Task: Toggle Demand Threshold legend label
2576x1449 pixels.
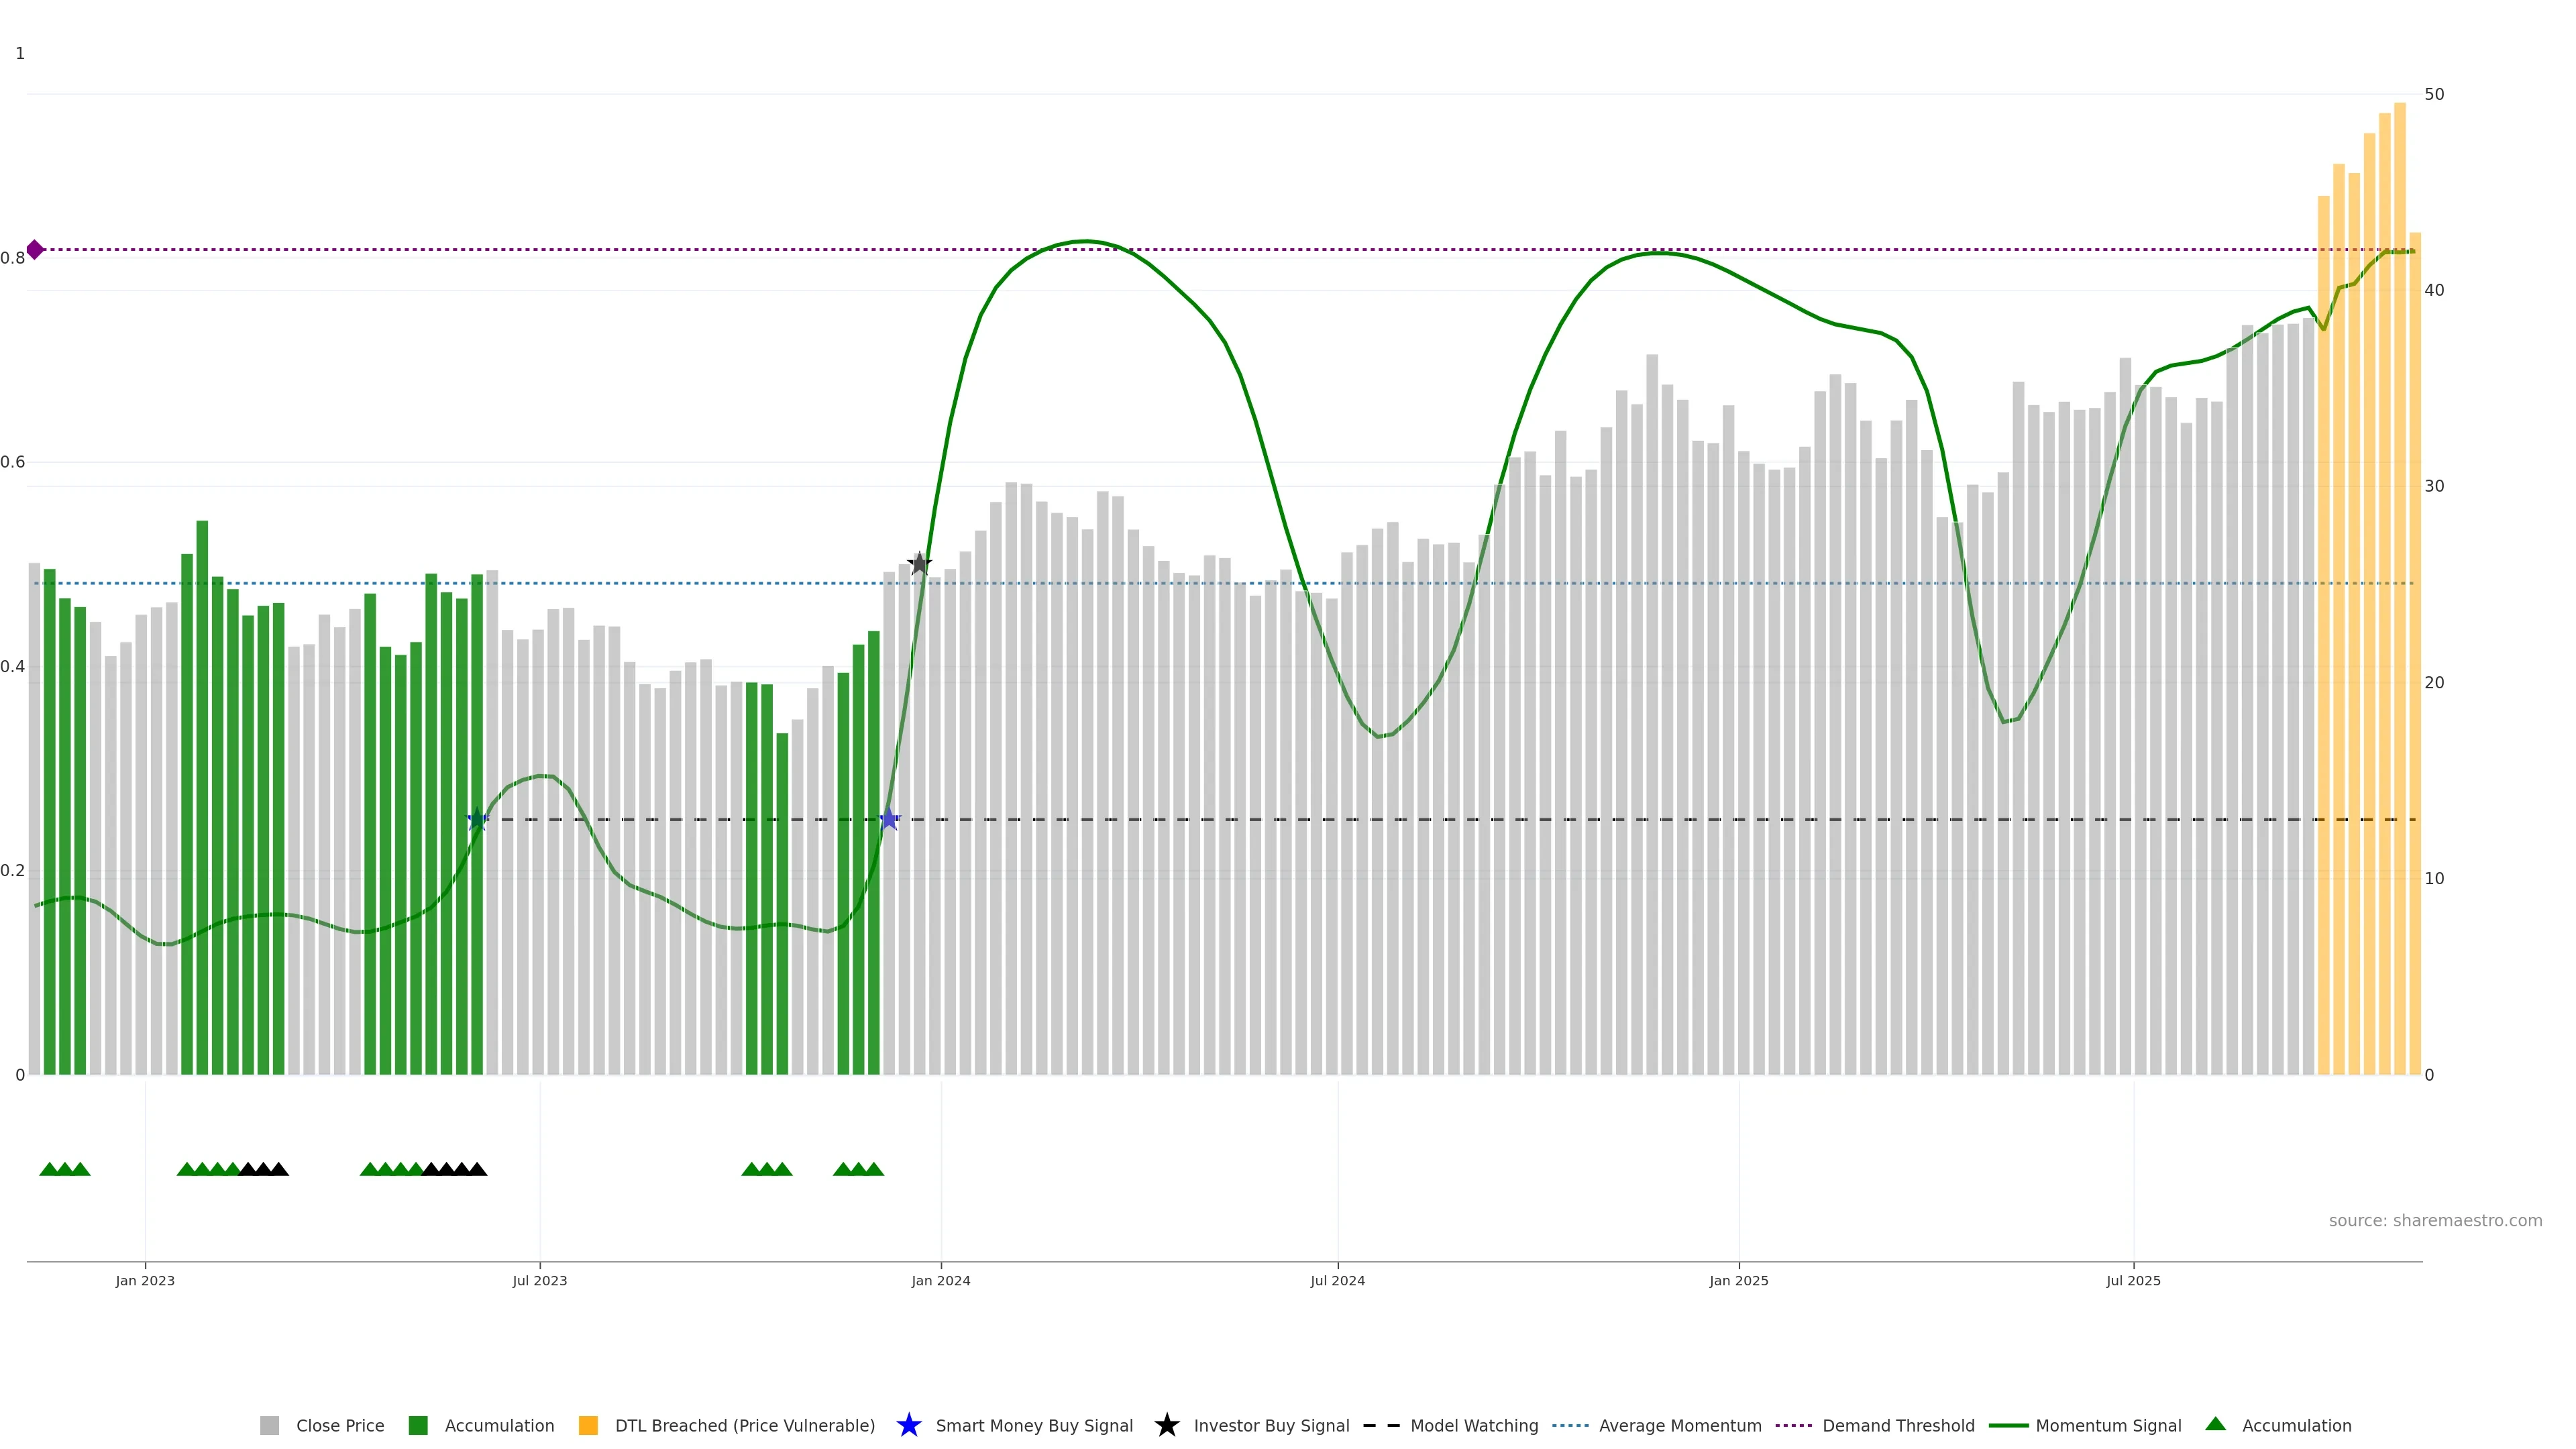Action: pos(1898,1426)
